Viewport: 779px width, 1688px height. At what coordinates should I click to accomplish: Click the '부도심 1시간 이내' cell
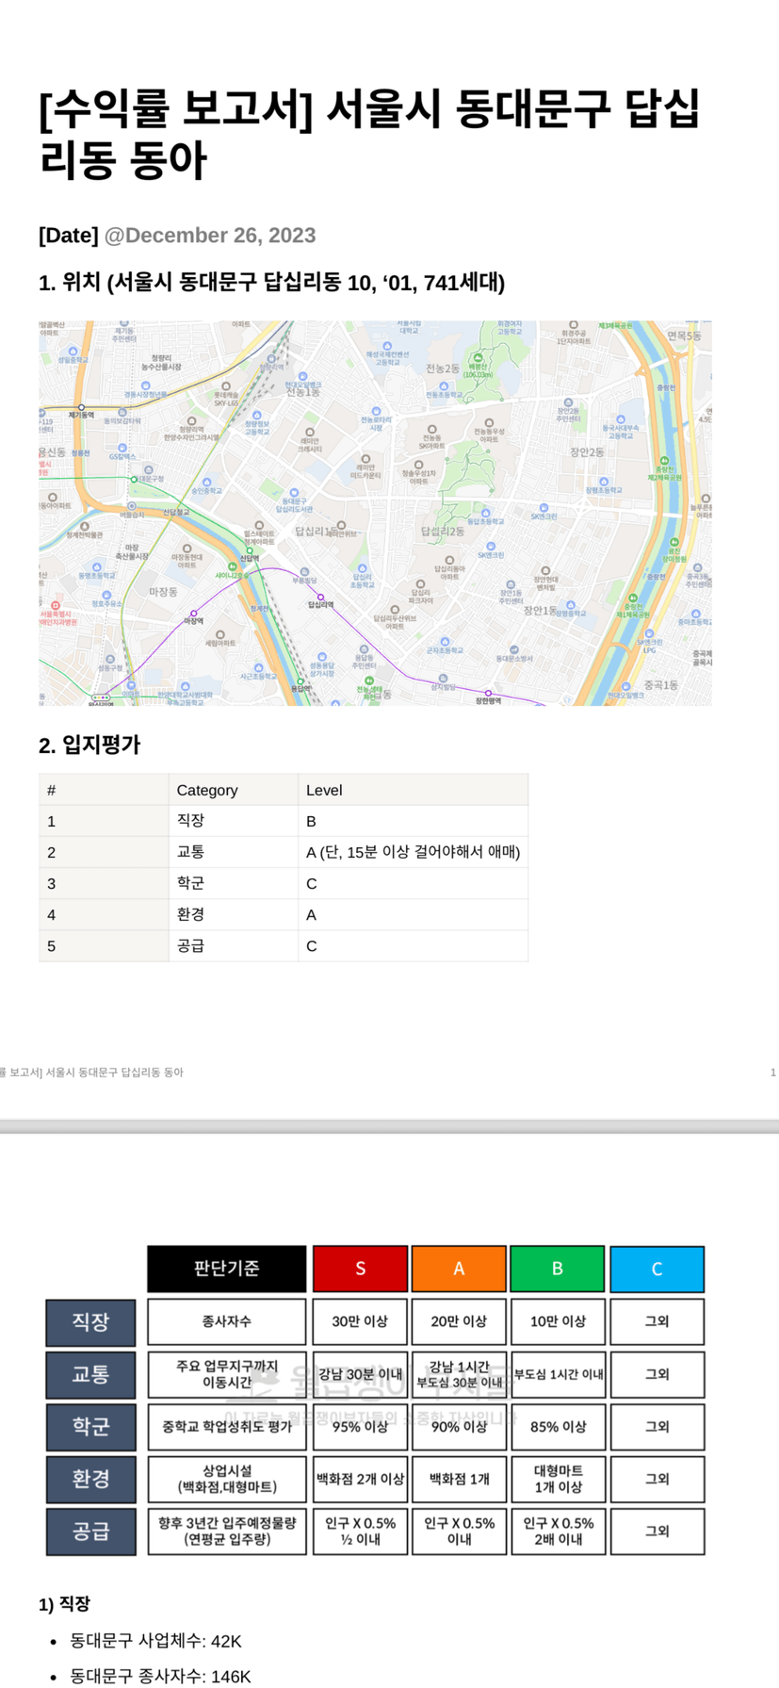click(x=558, y=1374)
